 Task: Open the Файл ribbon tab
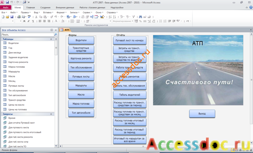[x=6, y=7]
